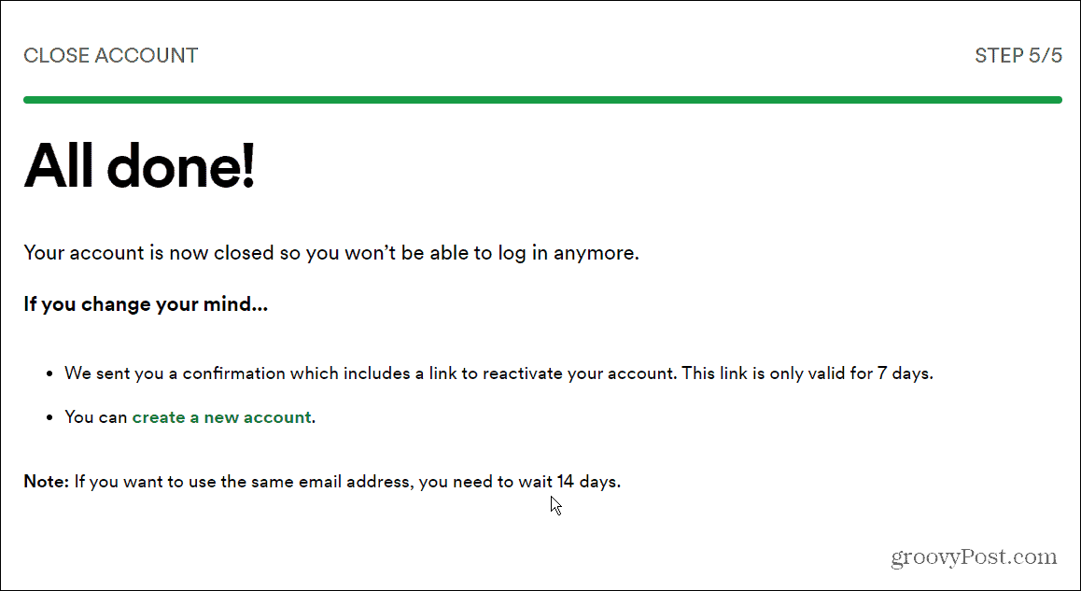1081x591 pixels.
Task: Click the STEP 5/5 indicator
Action: (1018, 55)
